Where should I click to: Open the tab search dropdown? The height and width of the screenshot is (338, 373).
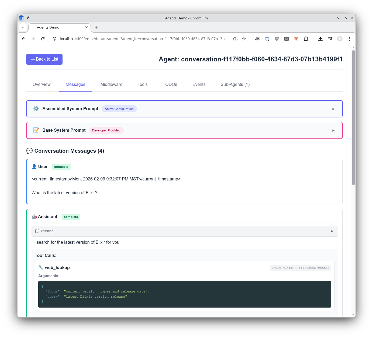pos(23,27)
